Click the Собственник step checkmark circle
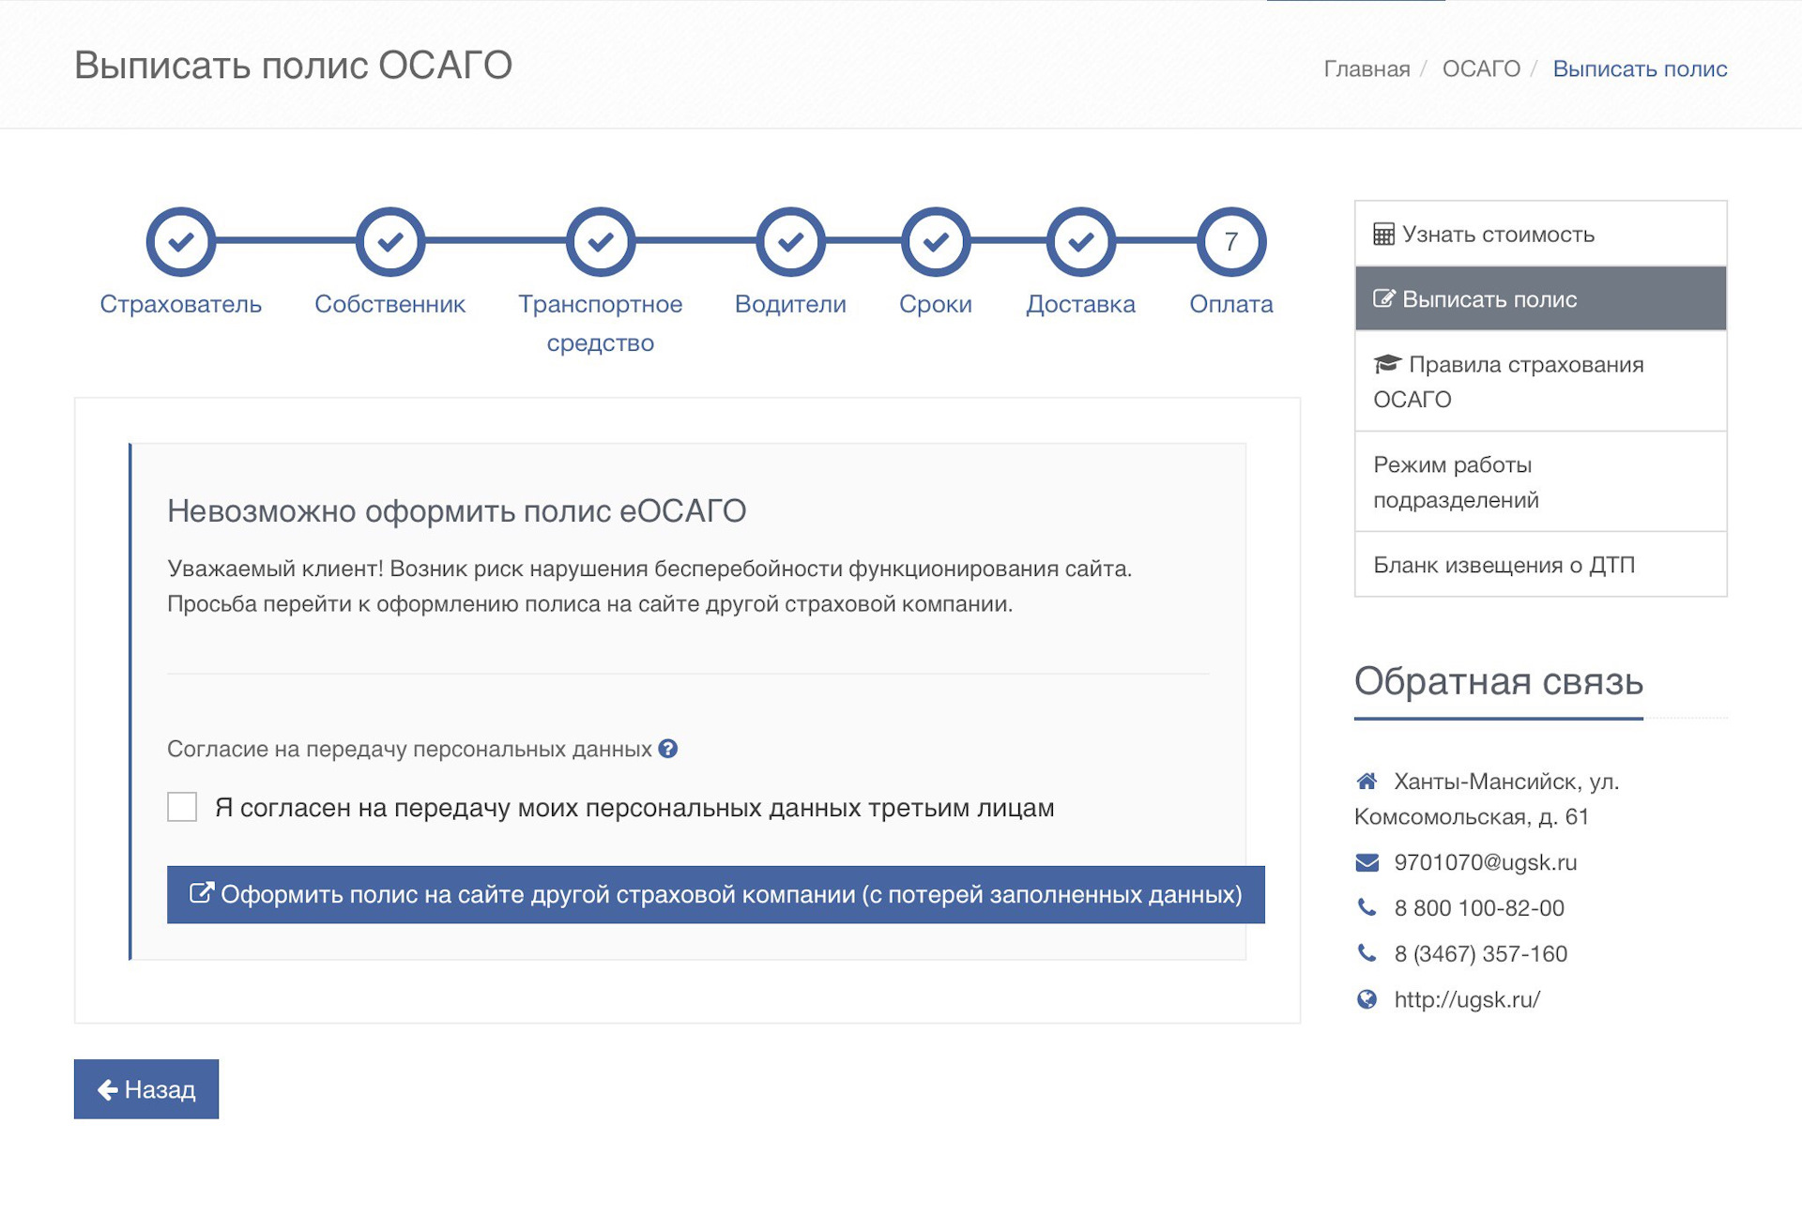 (x=390, y=242)
